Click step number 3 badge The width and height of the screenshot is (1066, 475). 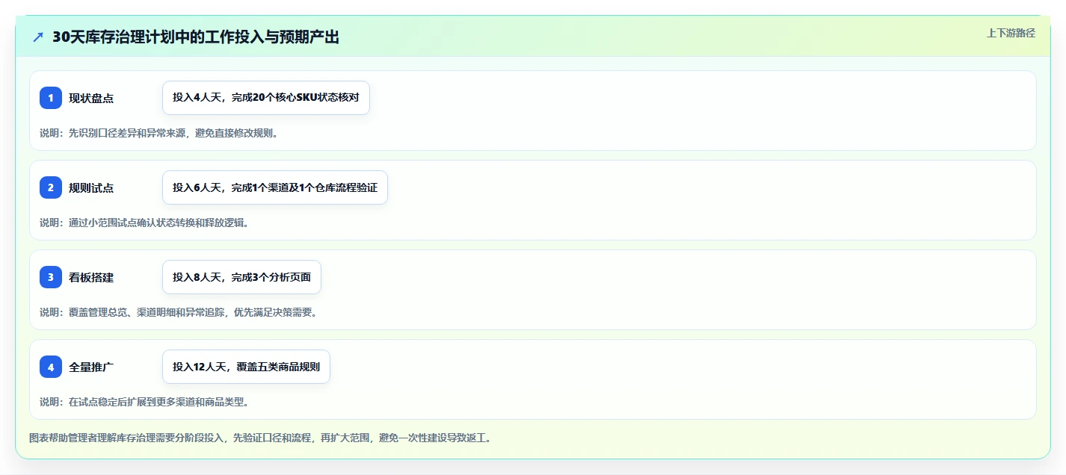(x=51, y=277)
